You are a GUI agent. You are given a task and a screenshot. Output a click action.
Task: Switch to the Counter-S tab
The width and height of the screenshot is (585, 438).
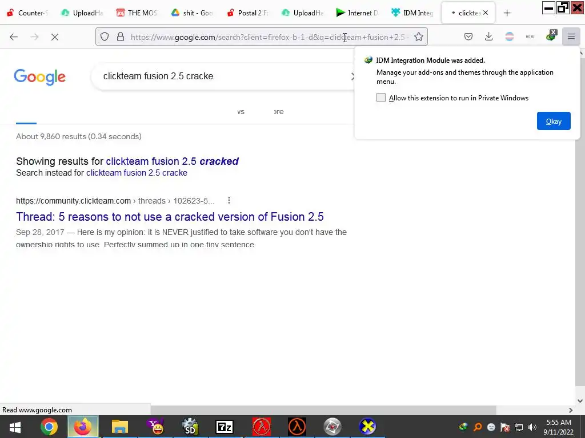pyautogui.click(x=28, y=13)
